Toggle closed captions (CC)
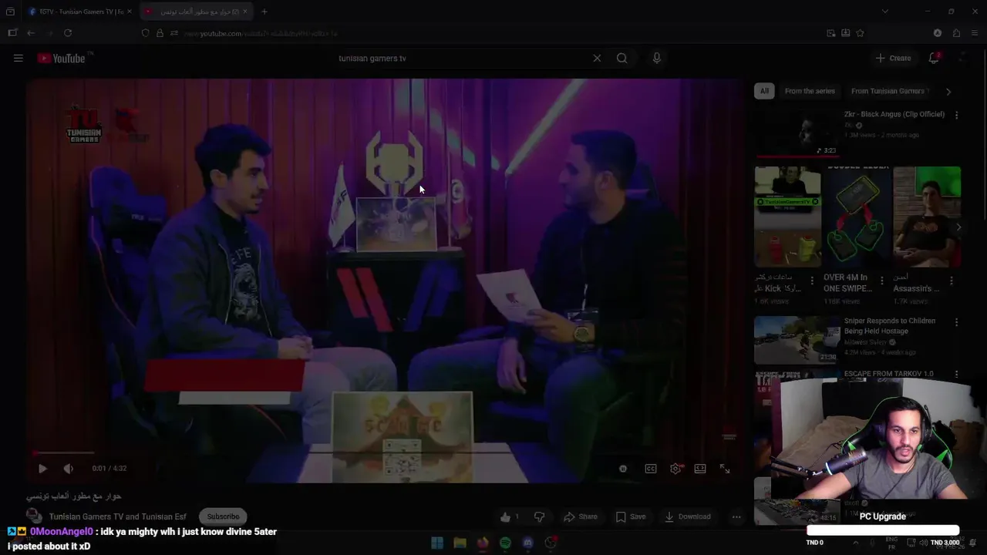Image resolution: width=987 pixels, height=555 pixels. pyautogui.click(x=651, y=468)
